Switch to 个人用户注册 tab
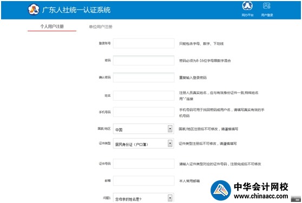 pyautogui.click(x=52, y=27)
